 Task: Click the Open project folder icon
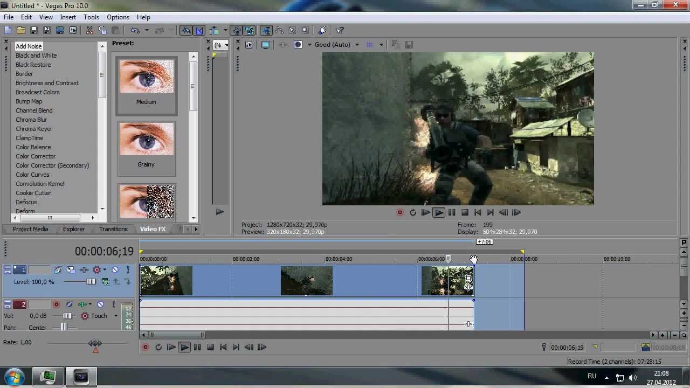point(20,31)
